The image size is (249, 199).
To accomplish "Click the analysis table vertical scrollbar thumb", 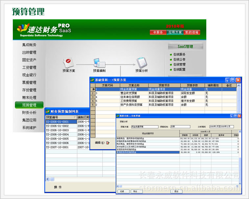I will click(240, 170).
